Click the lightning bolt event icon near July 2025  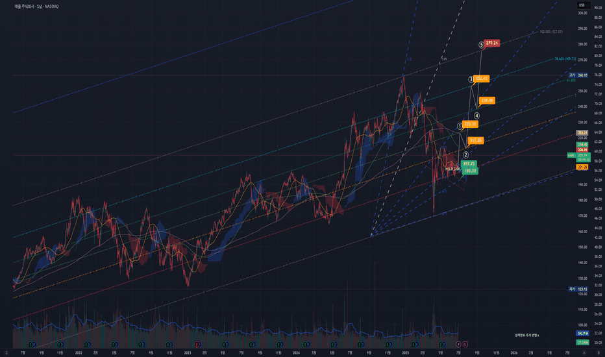point(458,344)
